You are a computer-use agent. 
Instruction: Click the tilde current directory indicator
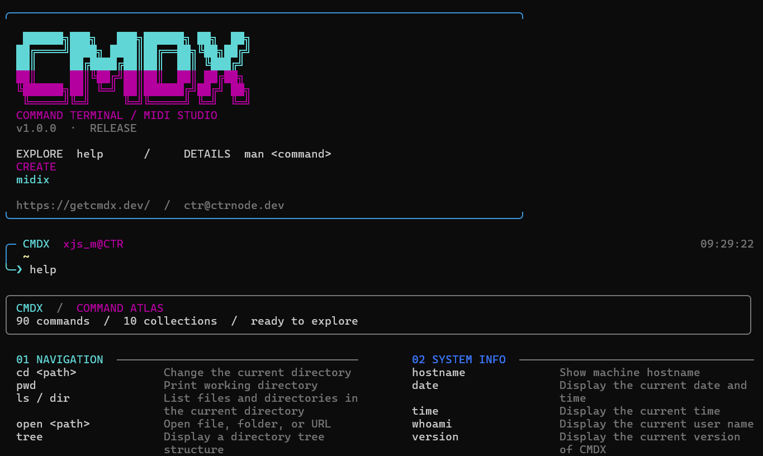coord(26,256)
